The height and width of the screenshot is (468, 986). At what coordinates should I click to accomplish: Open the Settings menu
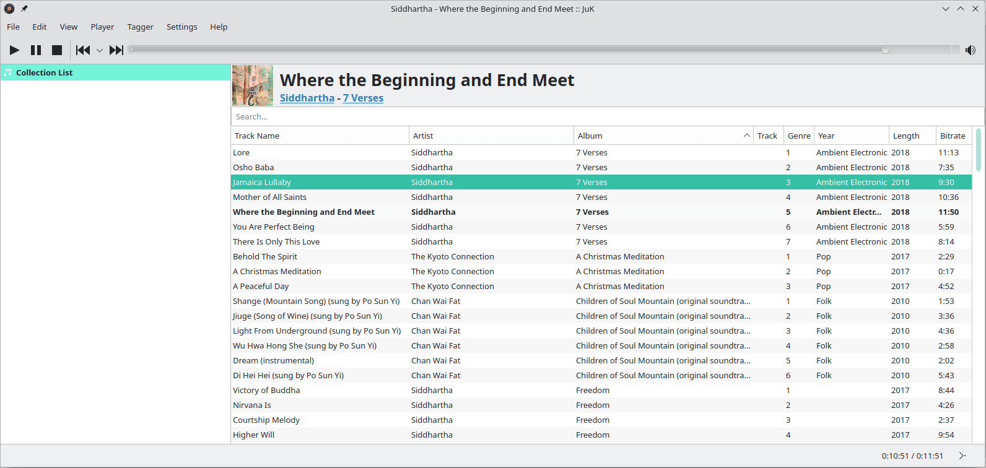(x=182, y=27)
